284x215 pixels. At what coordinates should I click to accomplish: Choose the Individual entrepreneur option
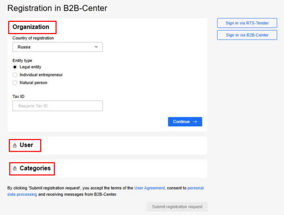[x=15, y=75]
